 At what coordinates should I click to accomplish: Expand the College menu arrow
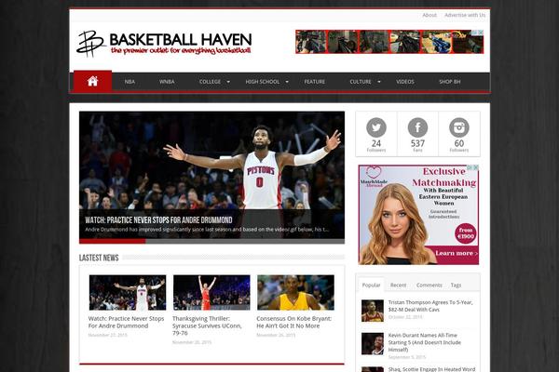coord(228,82)
